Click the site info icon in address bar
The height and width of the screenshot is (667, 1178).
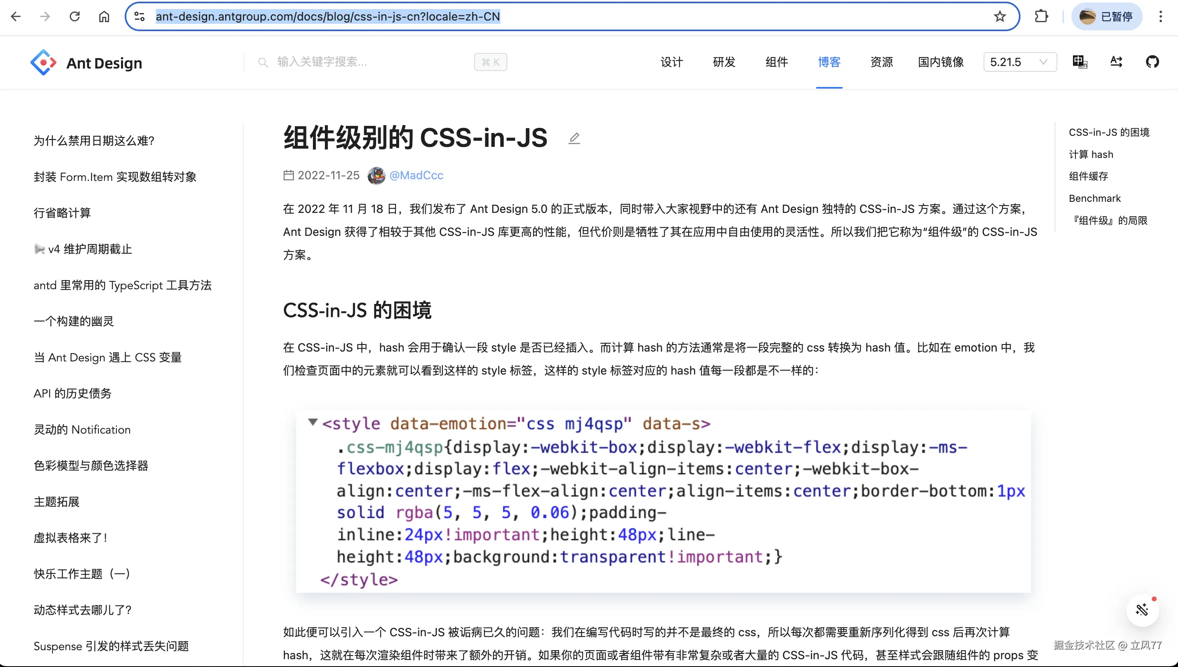coord(140,17)
